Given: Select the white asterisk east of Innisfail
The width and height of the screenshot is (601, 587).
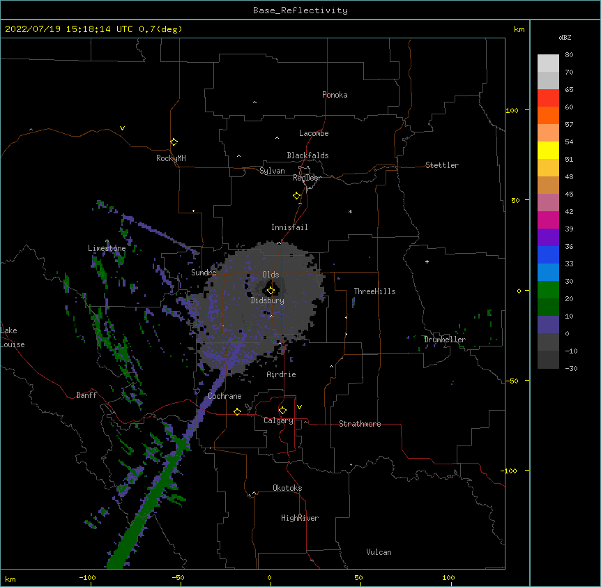Looking at the screenshot, I should (x=350, y=211).
